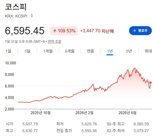153x138 pixels.
Task: Click the plus 팔로우 follow button
Action: tap(140, 31)
